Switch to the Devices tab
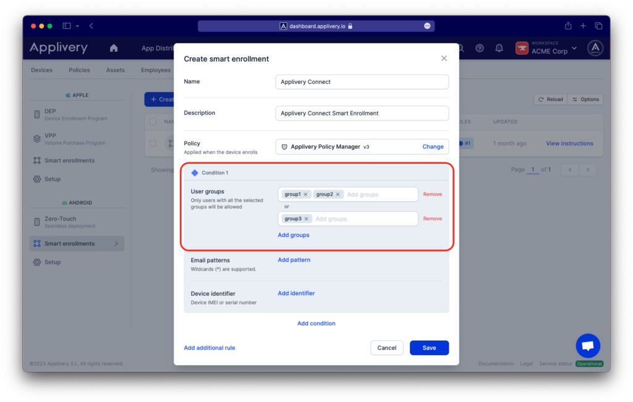Viewport: 633px width, 402px height. coord(41,70)
